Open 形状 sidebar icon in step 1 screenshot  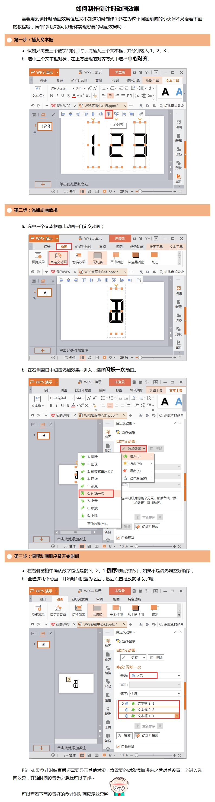tap(178, 165)
